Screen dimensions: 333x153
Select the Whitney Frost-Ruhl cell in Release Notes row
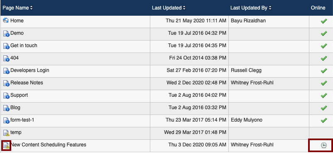[x=252, y=83]
